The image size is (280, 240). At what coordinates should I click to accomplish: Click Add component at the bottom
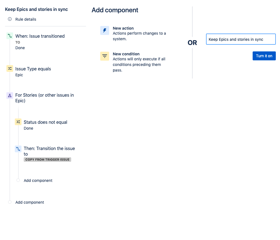tap(30, 202)
